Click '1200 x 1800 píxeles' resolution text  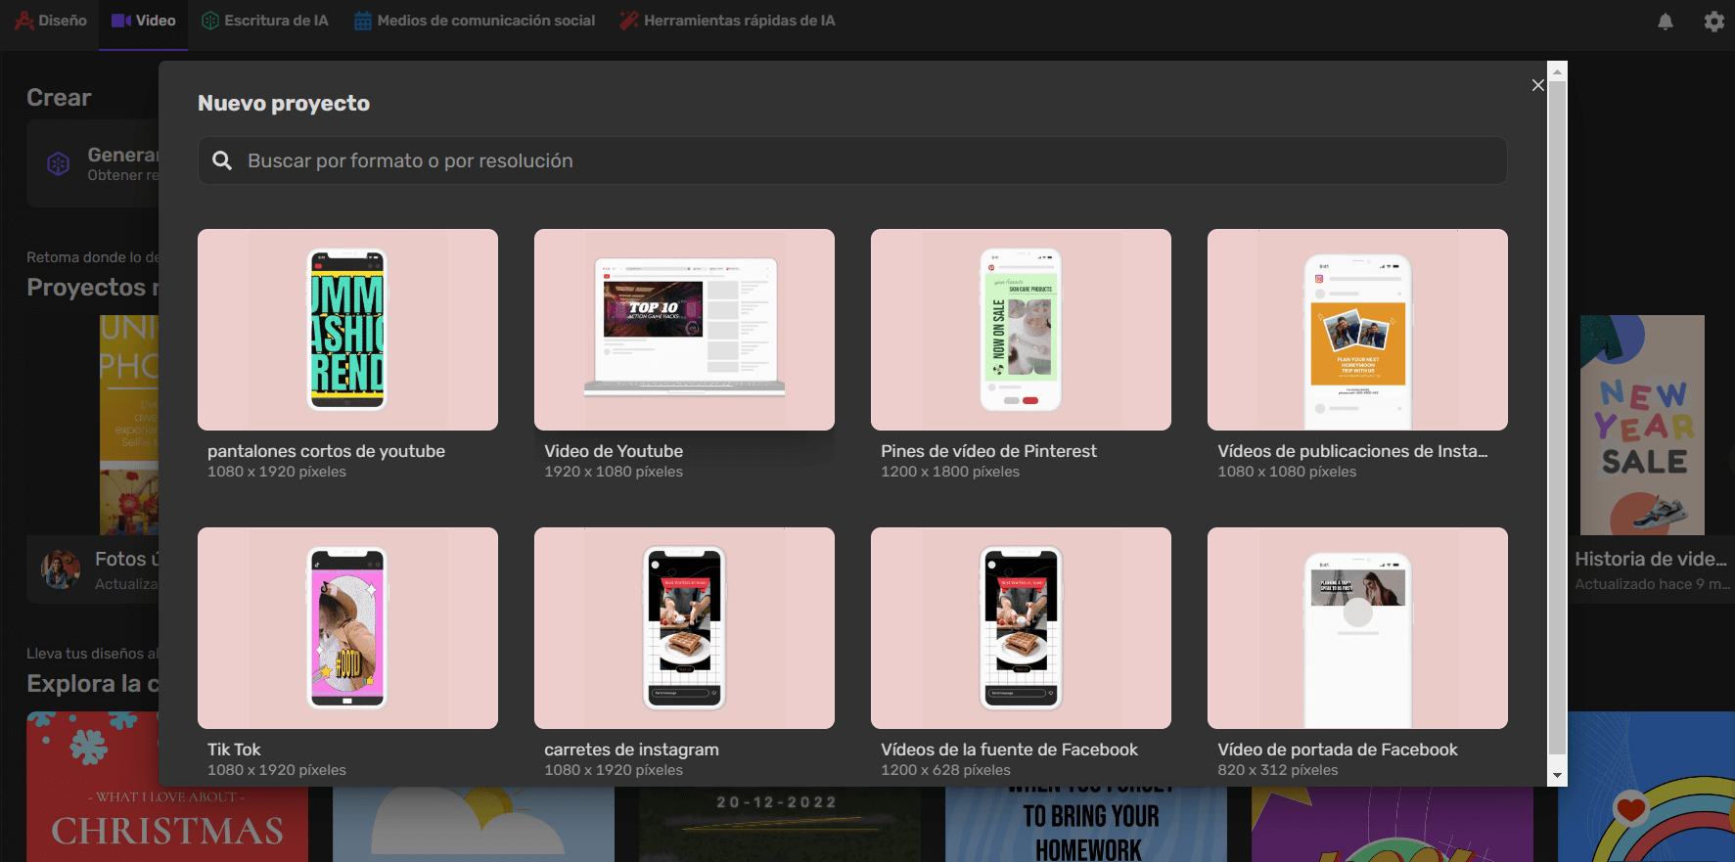pyautogui.click(x=950, y=472)
